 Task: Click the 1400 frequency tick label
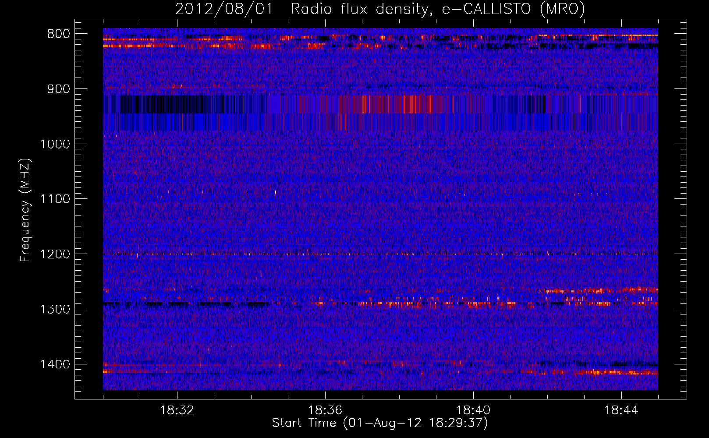[x=55, y=364]
